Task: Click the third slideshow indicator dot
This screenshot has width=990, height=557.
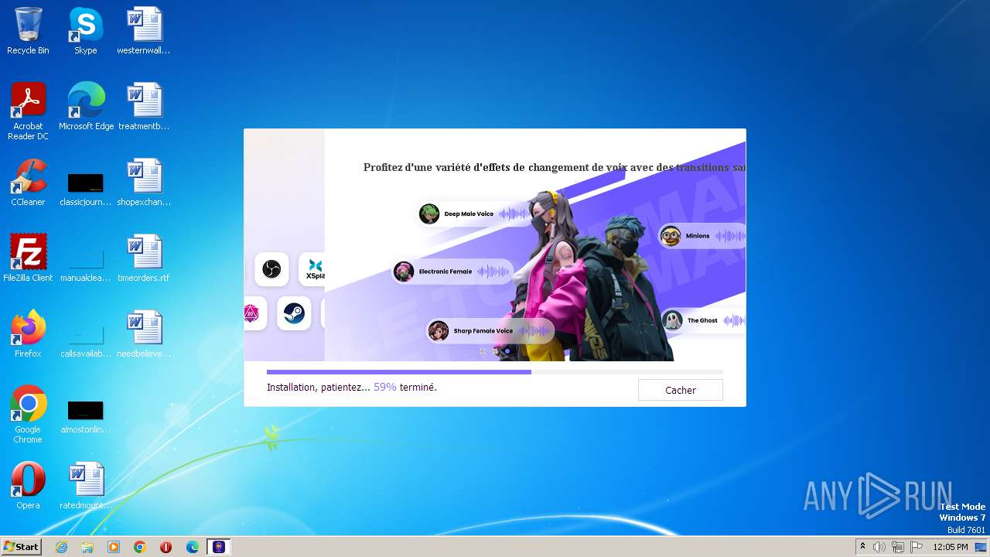Action: pos(507,351)
